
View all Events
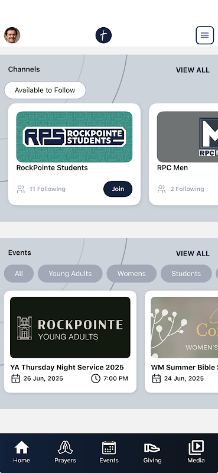pyautogui.click(x=193, y=254)
